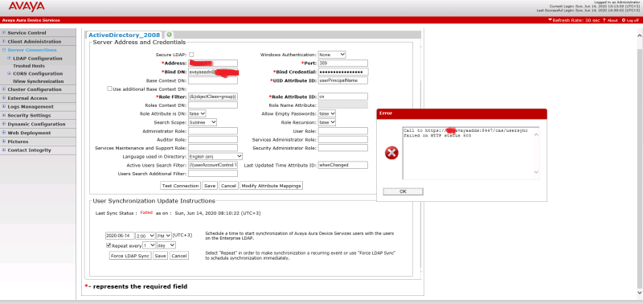
Task: Open the Windows Authentication dropdown
Action: click(332, 55)
